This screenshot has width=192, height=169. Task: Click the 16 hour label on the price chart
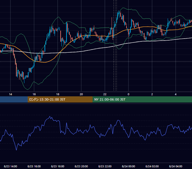click(x=34, y=94)
